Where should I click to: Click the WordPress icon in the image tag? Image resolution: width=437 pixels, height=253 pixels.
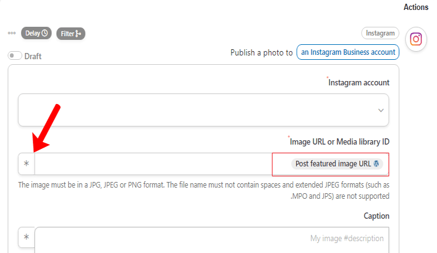click(x=376, y=164)
